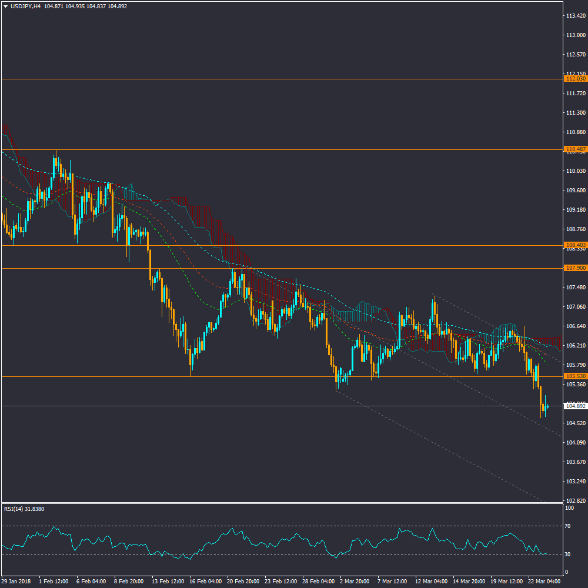Click the RSI 70 overbought level value
Viewport: 588px width, 588px height.
(568, 526)
